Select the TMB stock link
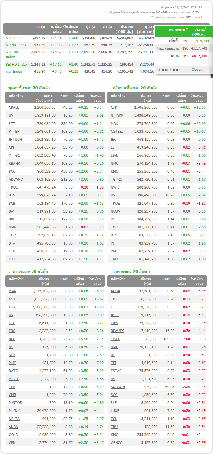This screenshot has height=454, width=213. point(114,259)
